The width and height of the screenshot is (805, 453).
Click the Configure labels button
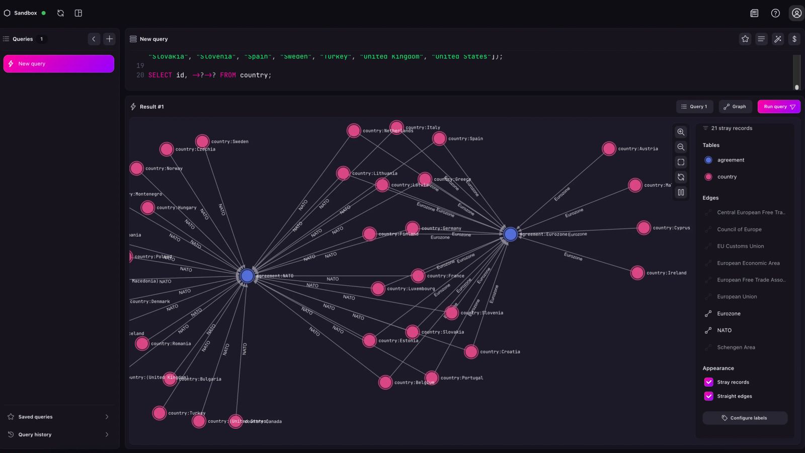click(x=745, y=418)
